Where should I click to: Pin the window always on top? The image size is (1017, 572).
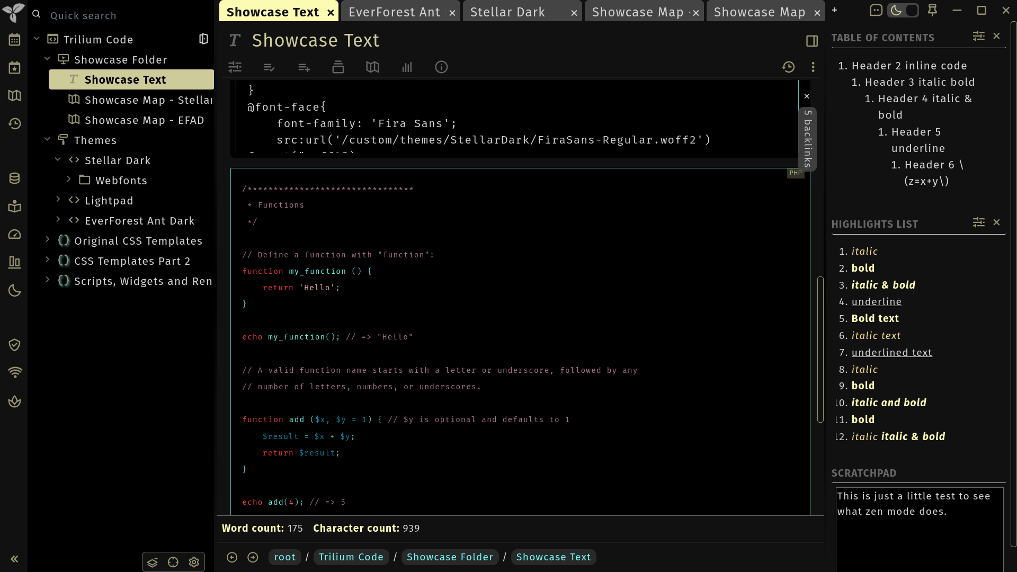(x=932, y=10)
